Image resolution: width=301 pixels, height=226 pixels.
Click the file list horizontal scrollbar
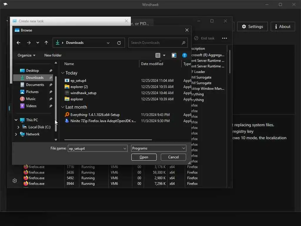click(108, 140)
